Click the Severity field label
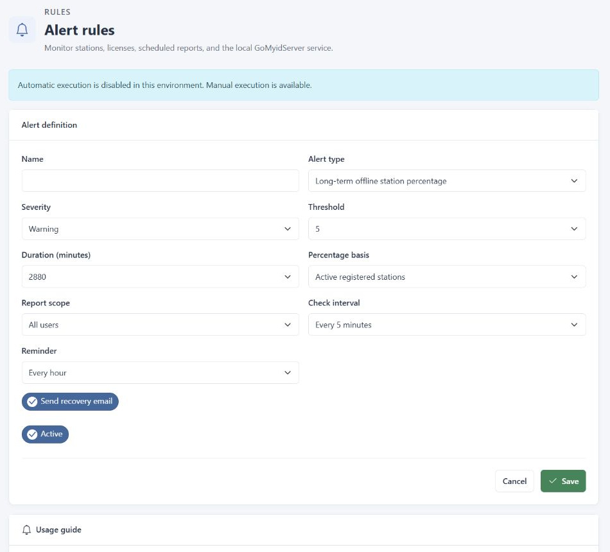Image resolution: width=610 pixels, height=552 pixels. pos(36,207)
